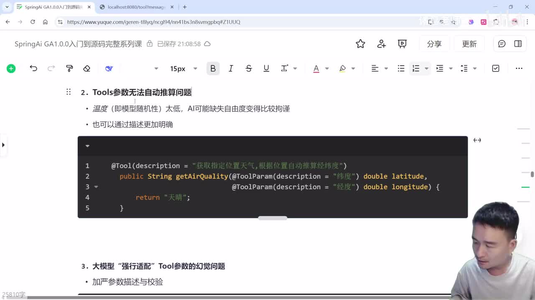Close the SpringAi browser tab
The image size is (535, 300).
[89, 7]
